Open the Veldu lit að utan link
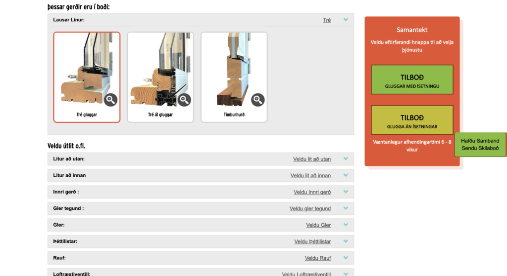 tap(311, 159)
